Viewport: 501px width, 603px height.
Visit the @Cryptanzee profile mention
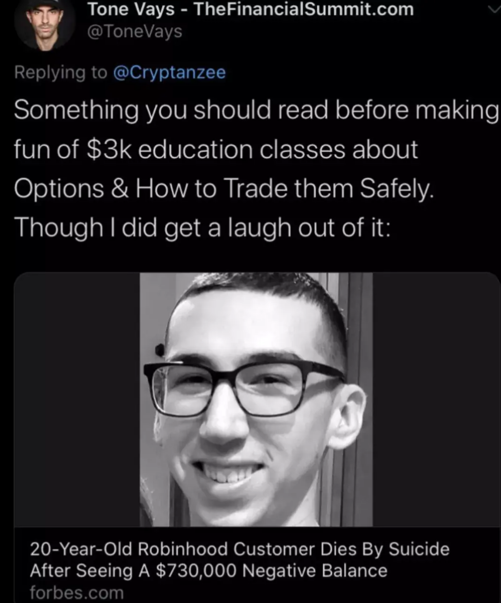pyautogui.click(x=170, y=72)
